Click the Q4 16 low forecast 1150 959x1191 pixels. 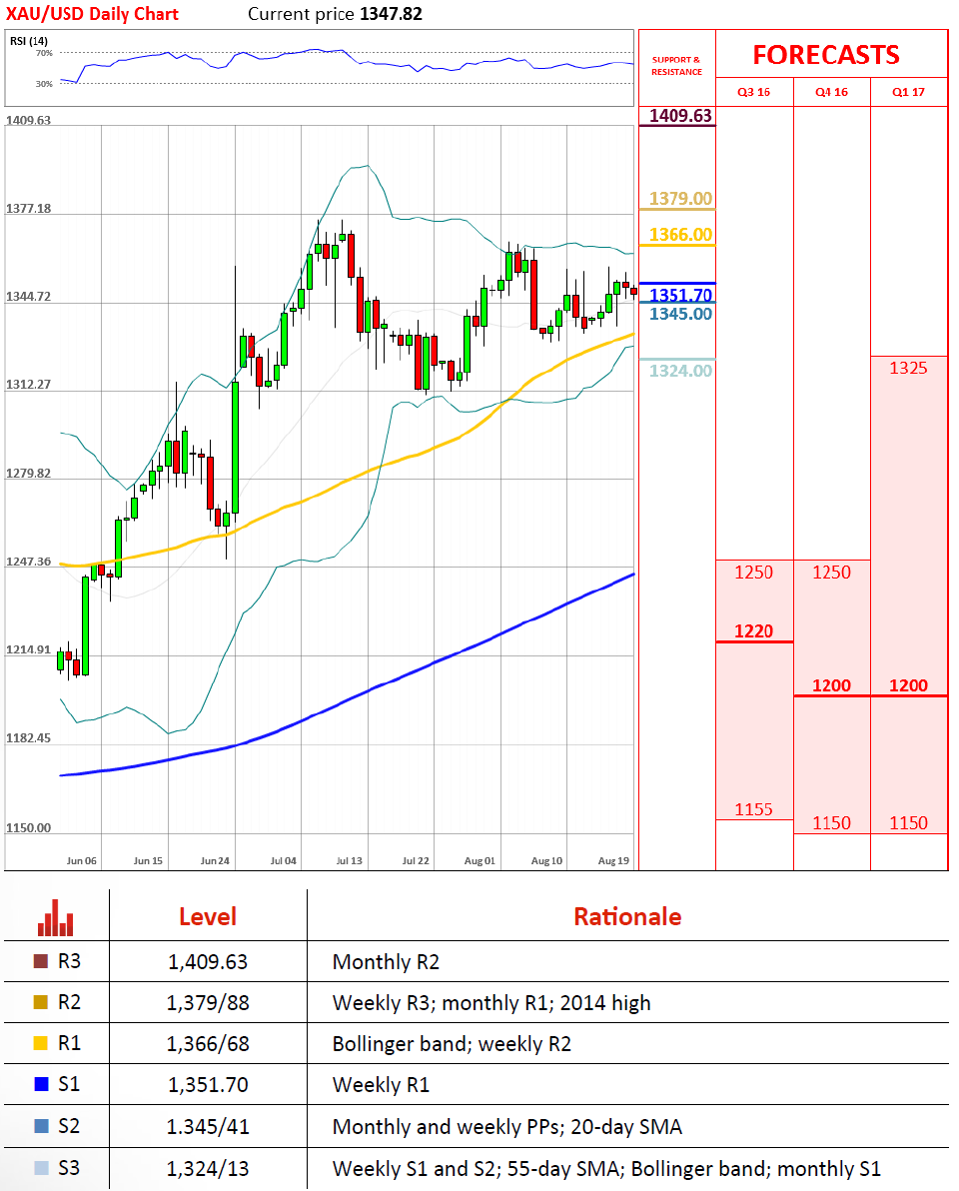coord(831,822)
